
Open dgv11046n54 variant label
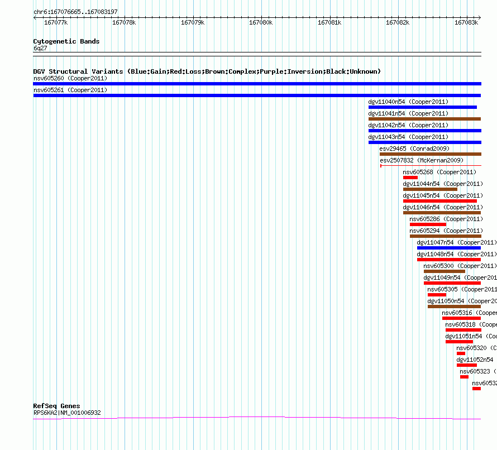[x=443, y=207]
